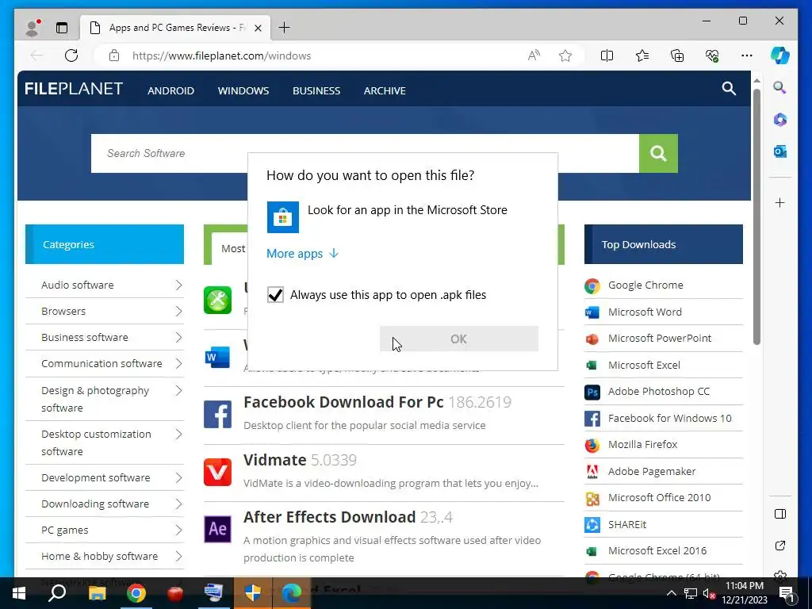
Task: Open Windows Start menu
Action: click(19, 593)
